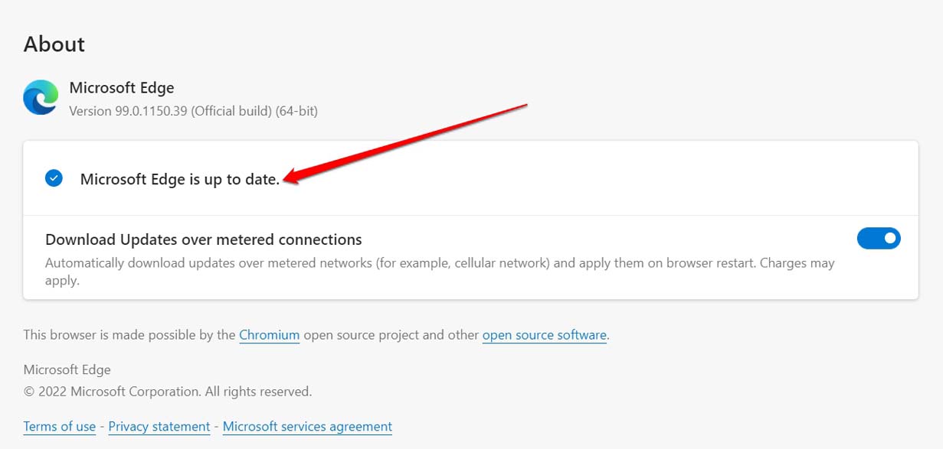Click the Download Updates over metered connections label
The height and width of the screenshot is (449, 943).
(204, 239)
